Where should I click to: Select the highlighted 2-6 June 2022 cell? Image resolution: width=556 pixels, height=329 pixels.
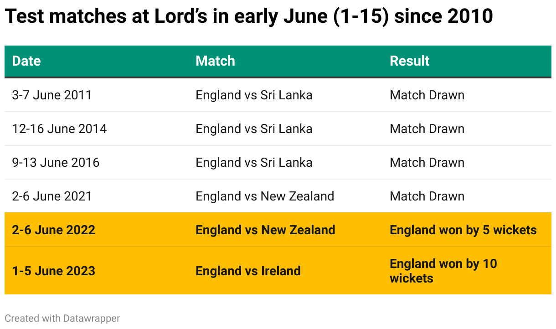point(54,230)
